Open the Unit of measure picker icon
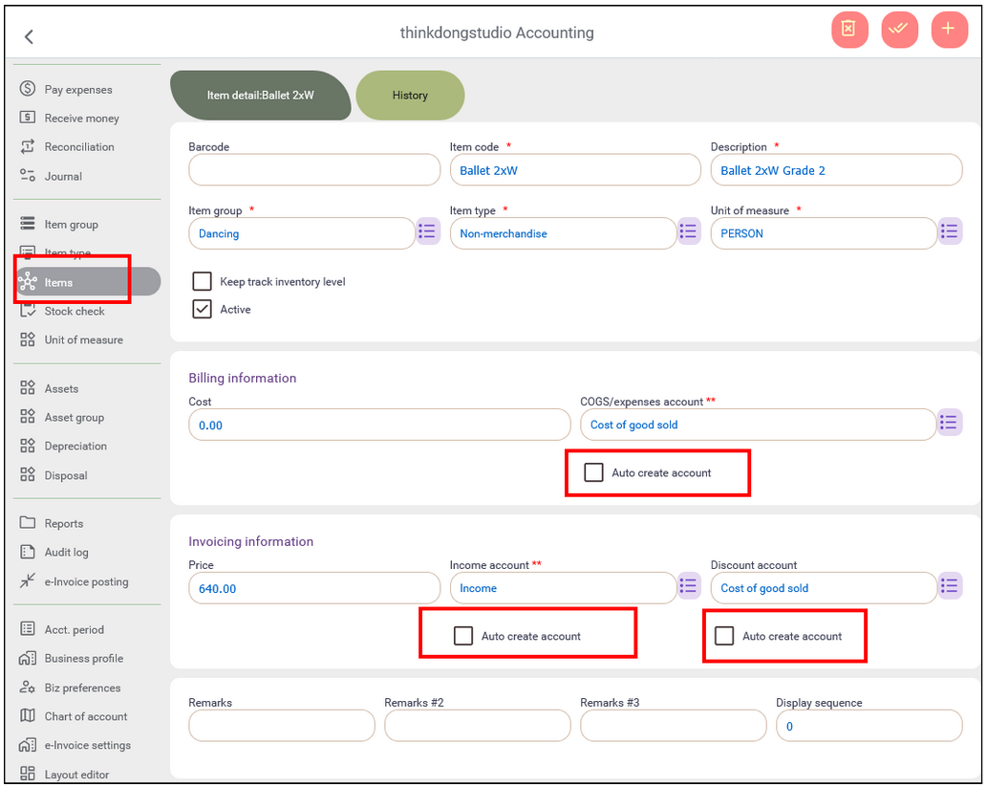Viewport: 987px width, 787px height. (949, 230)
